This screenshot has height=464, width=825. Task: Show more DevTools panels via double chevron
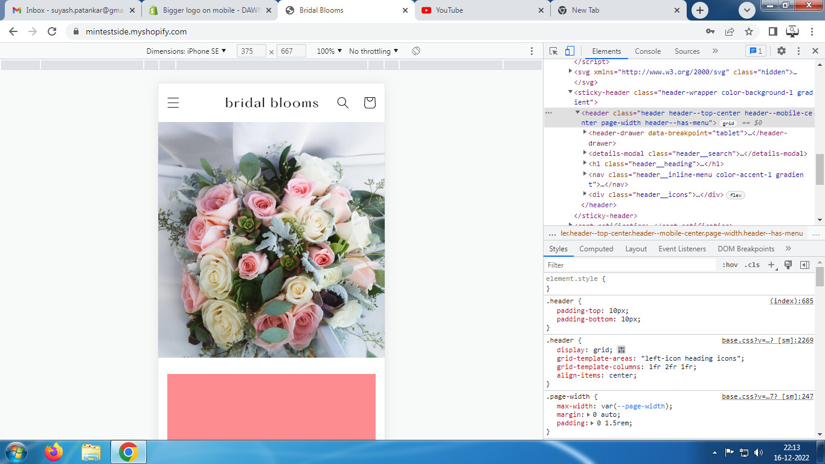[x=715, y=51]
